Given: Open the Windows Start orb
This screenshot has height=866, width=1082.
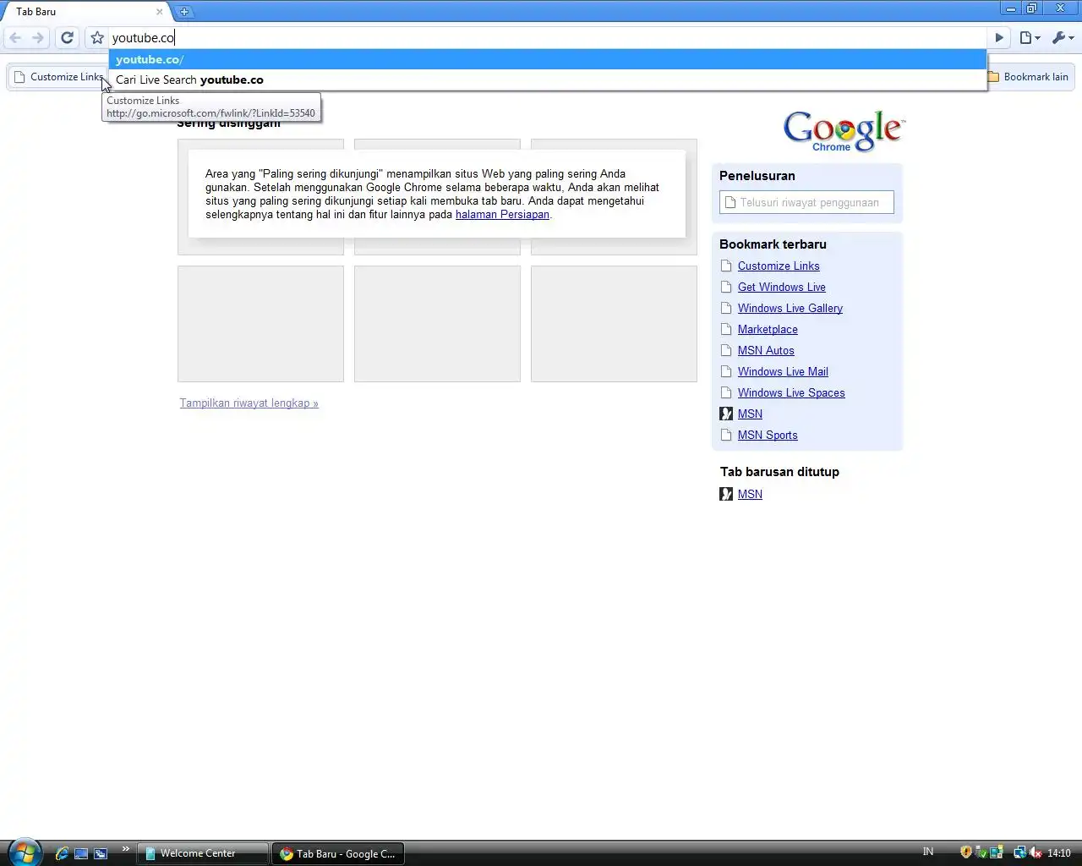Looking at the screenshot, I should click(x=24, y=852).
